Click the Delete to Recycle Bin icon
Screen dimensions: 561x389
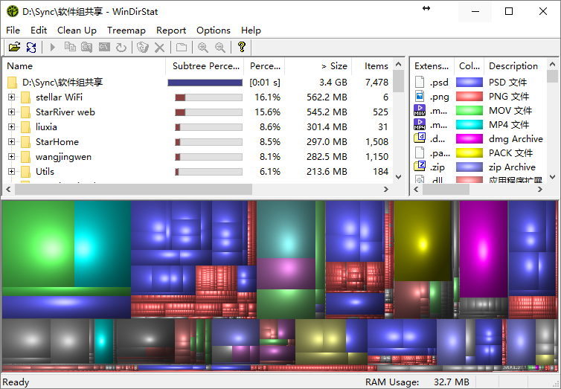143,48
